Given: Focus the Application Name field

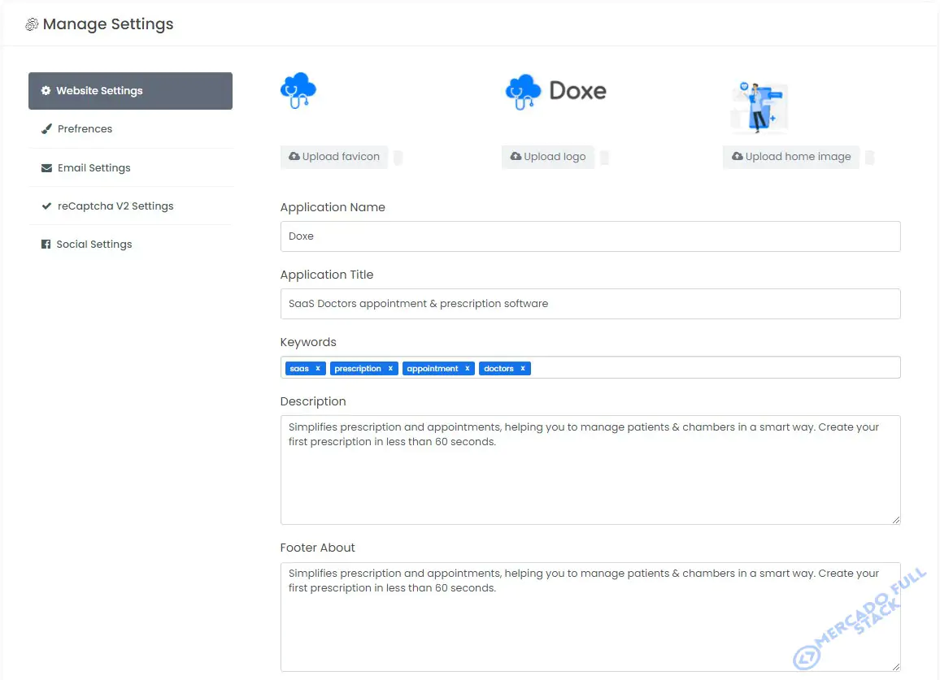Looking at the screenshot, I should [x=590, y=236].
